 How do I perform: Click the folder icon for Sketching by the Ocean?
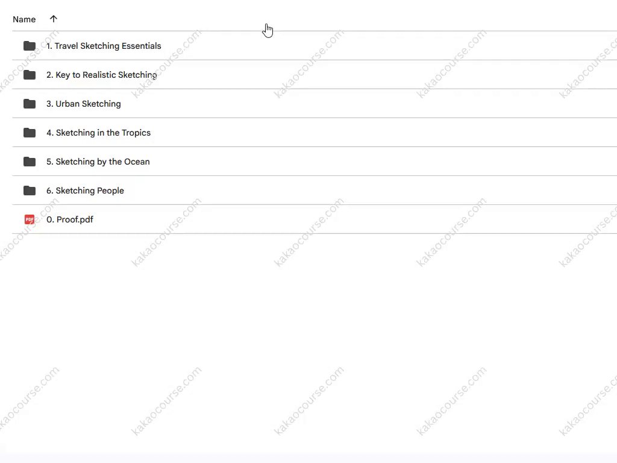[x=30, y=162]
